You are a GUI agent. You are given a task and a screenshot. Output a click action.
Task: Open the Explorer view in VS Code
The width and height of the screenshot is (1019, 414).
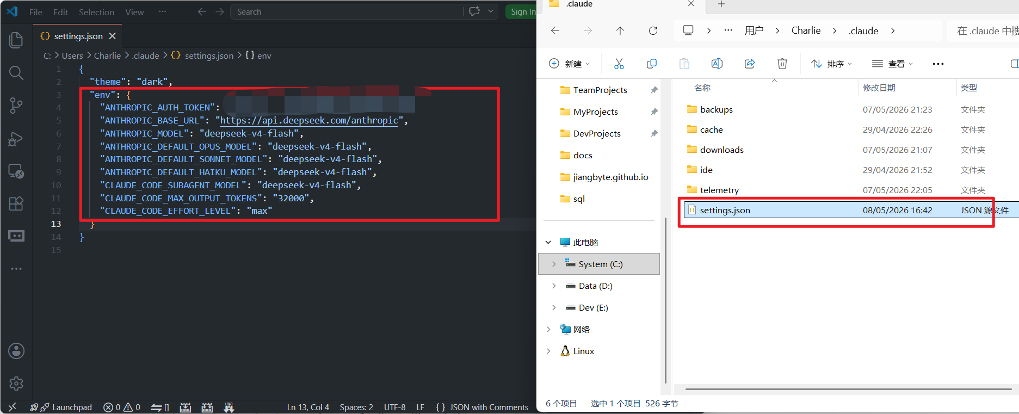16,40
